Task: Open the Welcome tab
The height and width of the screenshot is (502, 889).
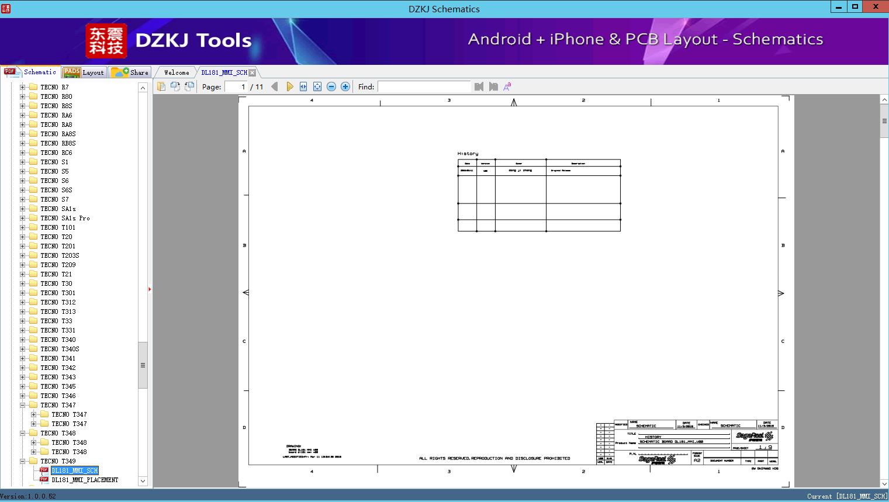Action: tap(176, 72)
